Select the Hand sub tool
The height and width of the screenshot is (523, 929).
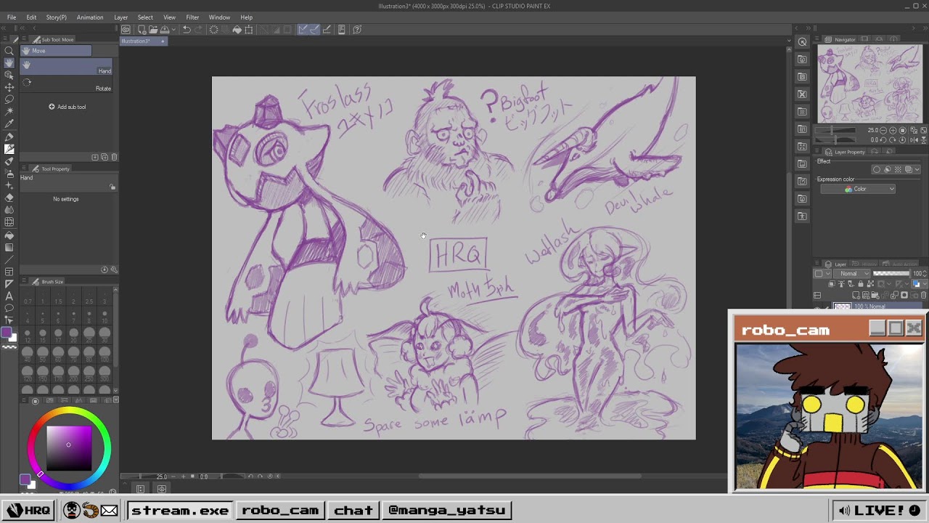click(x=67, y=67)
